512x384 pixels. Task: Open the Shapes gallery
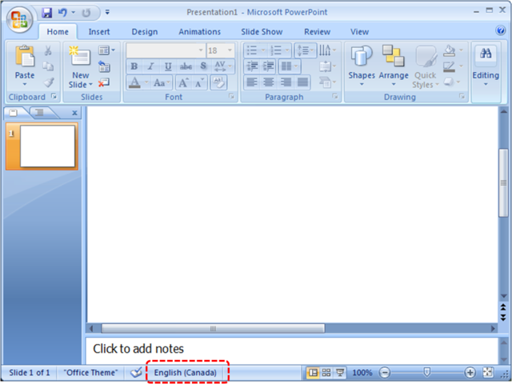(362, 66)
